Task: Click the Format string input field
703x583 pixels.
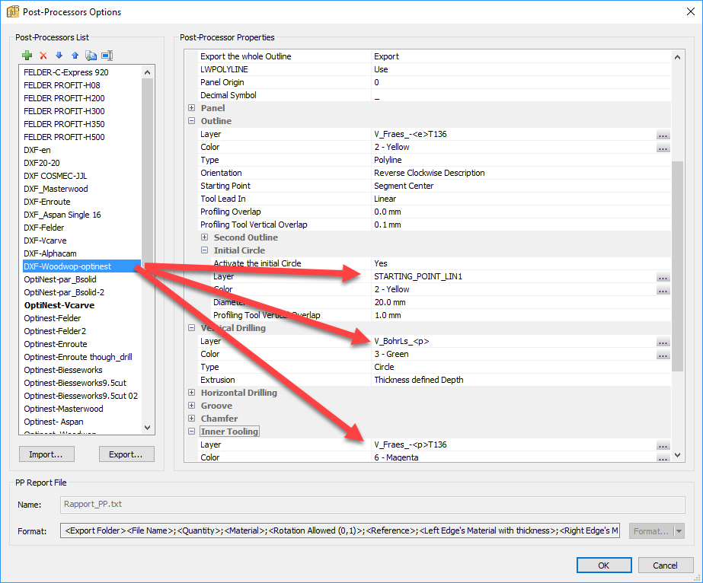Action: (x=340, y=531)
